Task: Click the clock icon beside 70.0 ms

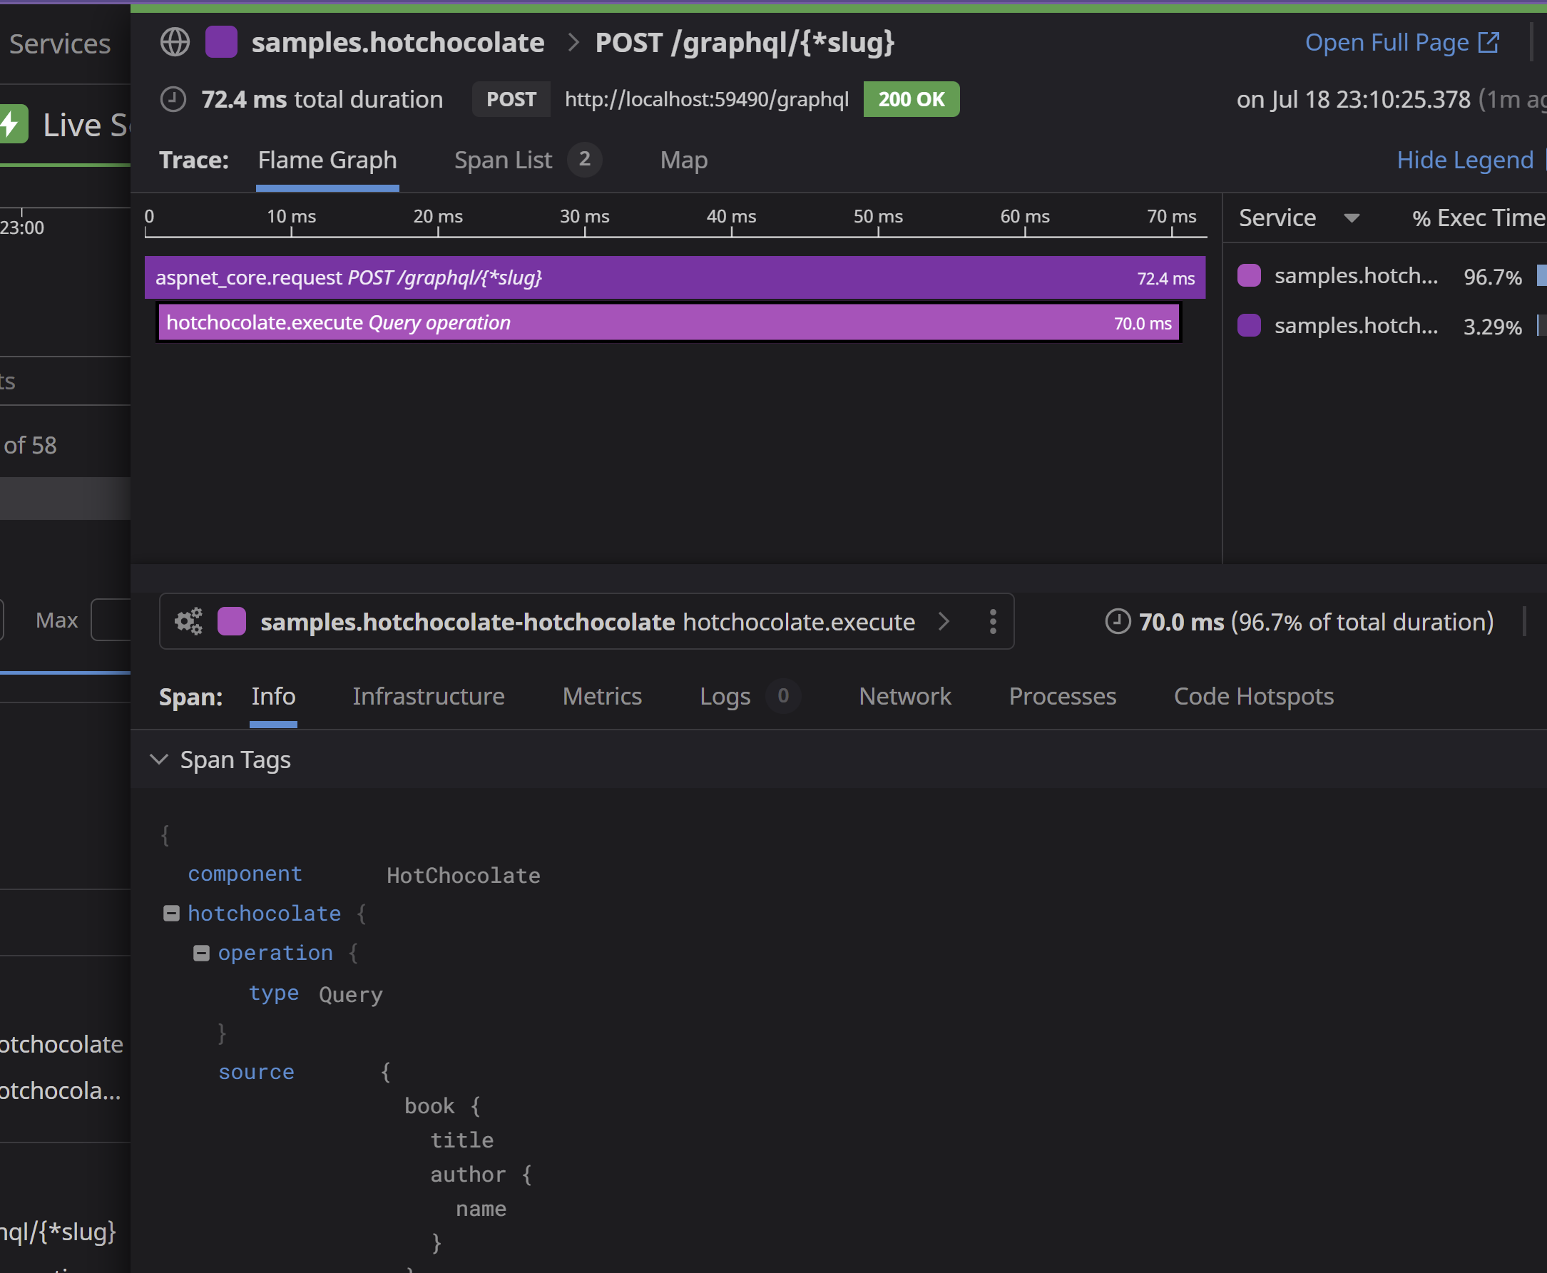Action: [1118, 621]
